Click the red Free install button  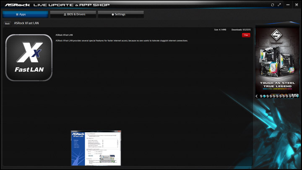[246, 35]
